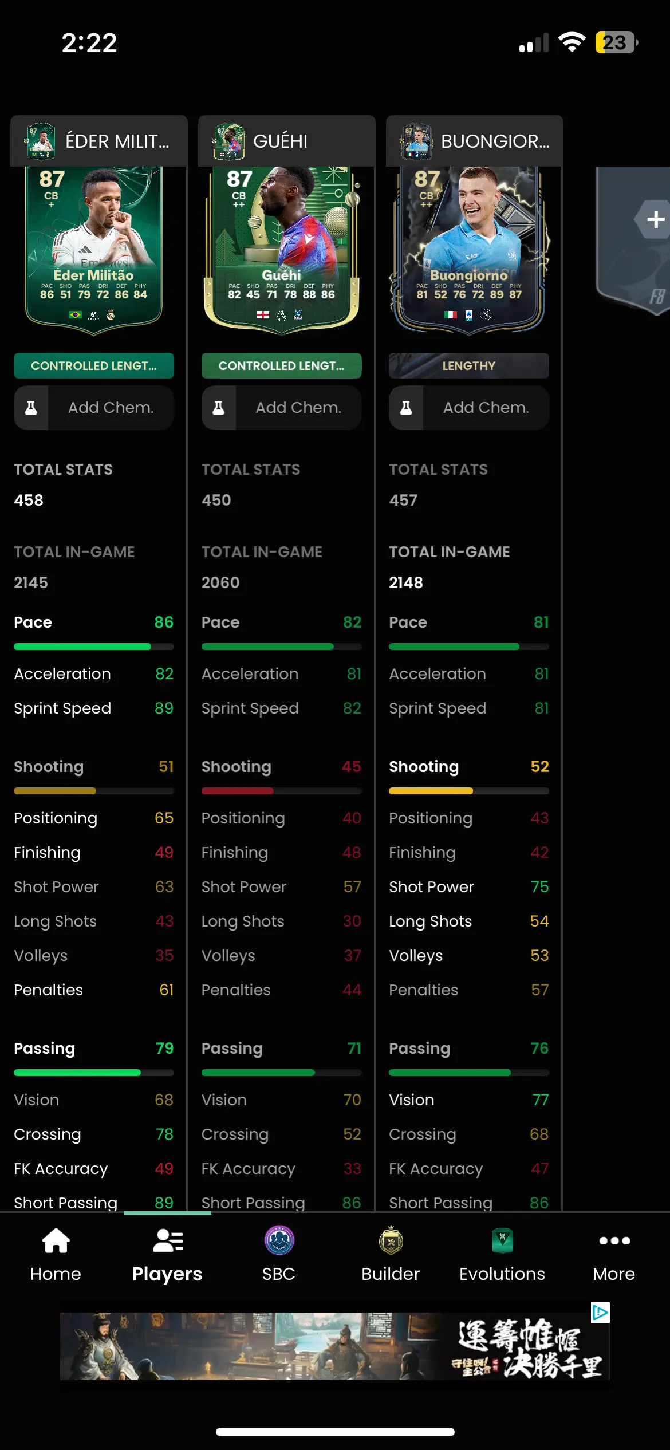Tap the flask icon under Éder Militão

31,408
